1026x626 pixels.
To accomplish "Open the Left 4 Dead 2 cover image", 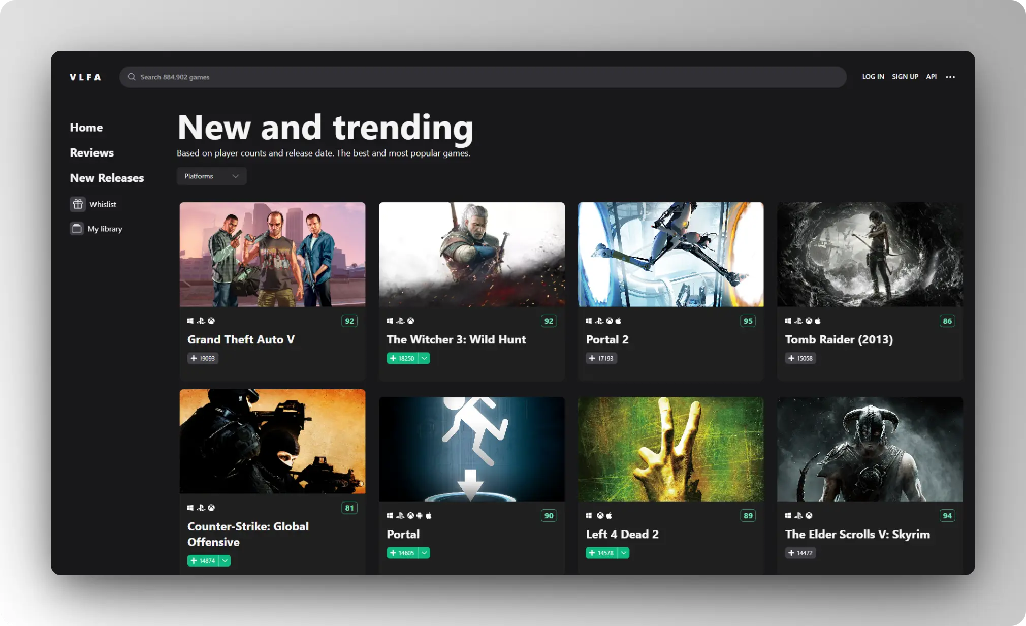I will [x=670, y=449].
